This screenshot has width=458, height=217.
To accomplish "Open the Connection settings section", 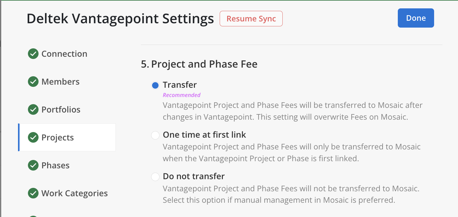I will 64,54.
